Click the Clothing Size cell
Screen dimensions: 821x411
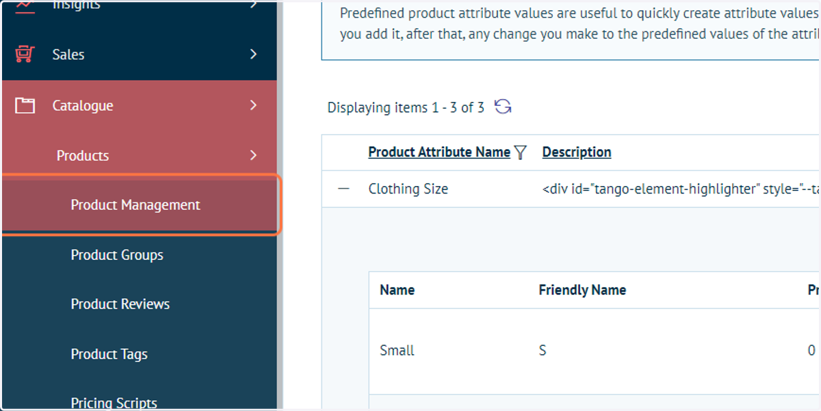tap(408, 189)
